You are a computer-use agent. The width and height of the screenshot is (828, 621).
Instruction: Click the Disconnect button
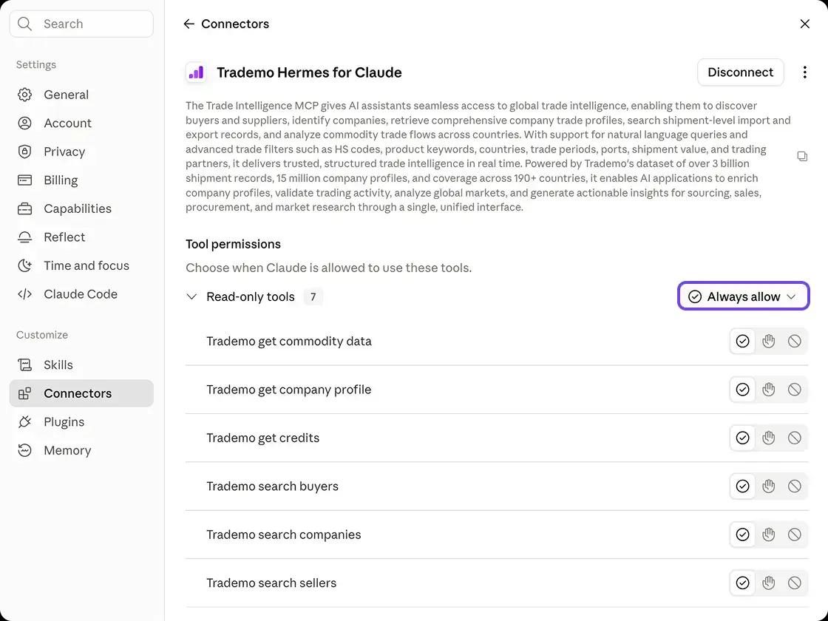tap(740, 72)
